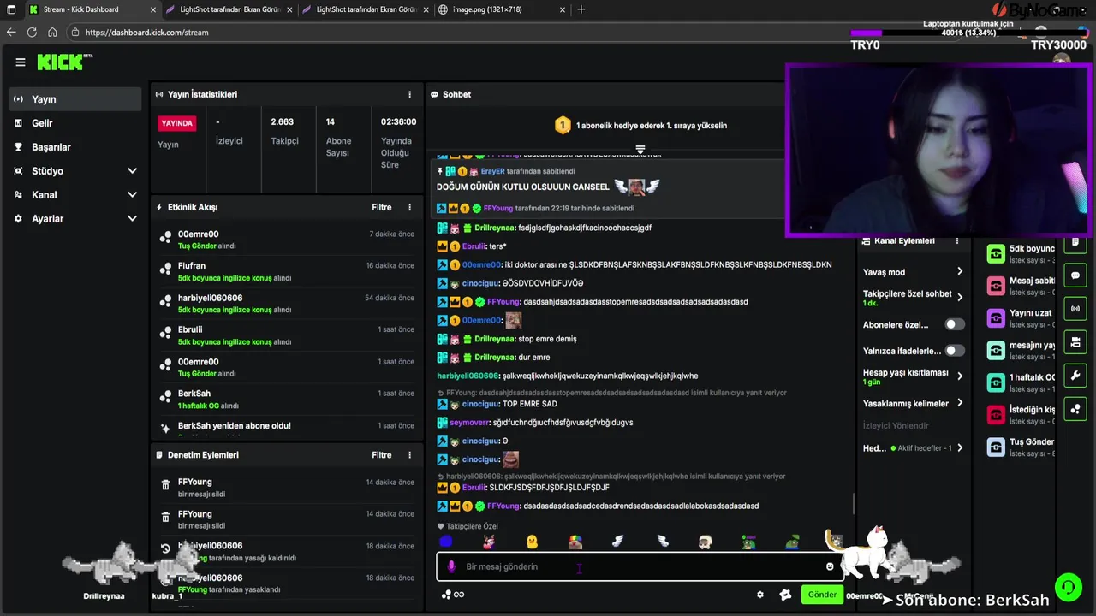Pick the frog with purple hat emote
This screenshot has height=616, width=1096.
(748, 542)
